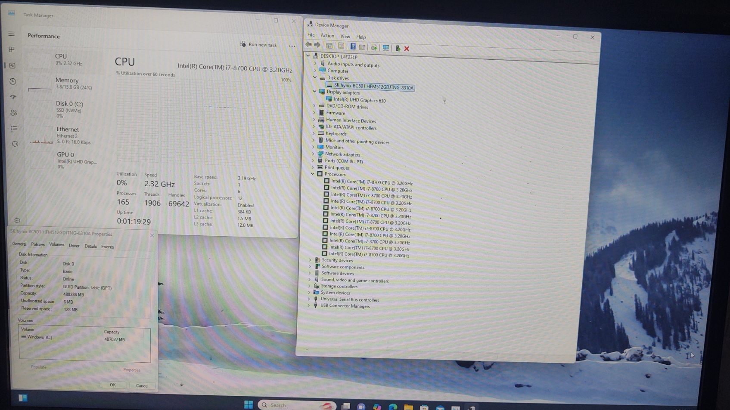Screen dimensions: 730x410
Task: Open App history page in sidebar
Action: point(13,81)
